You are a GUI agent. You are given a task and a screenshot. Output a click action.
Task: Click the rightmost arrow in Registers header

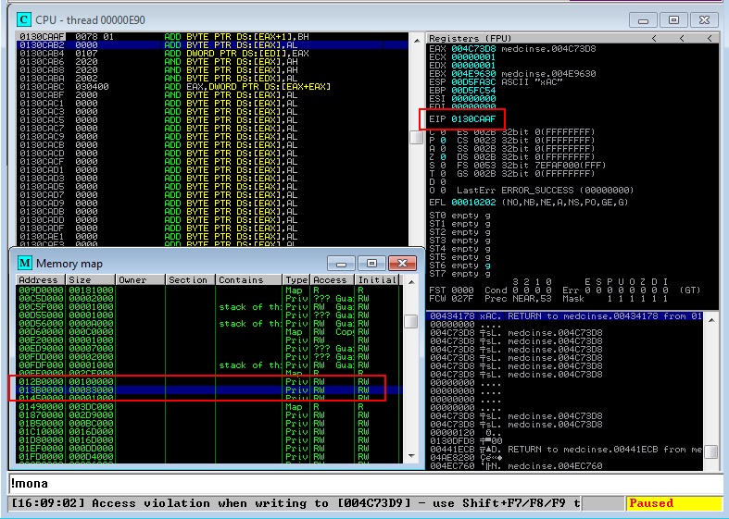[710, 39]
